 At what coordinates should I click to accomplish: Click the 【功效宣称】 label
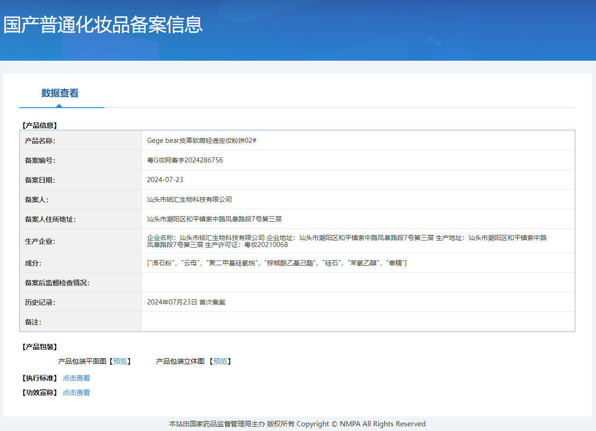pyautogui.click(x=40, y=393)
